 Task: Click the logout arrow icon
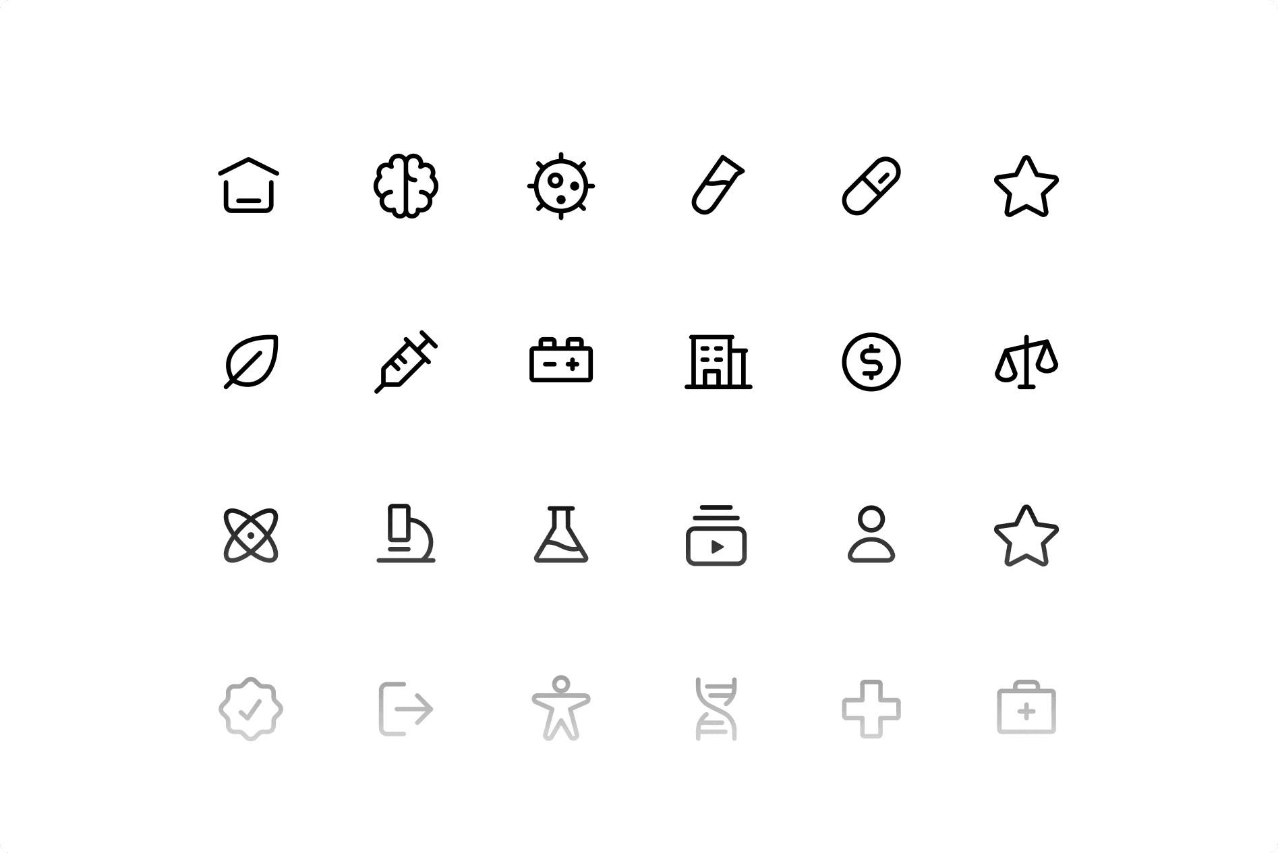coord(406,709)
